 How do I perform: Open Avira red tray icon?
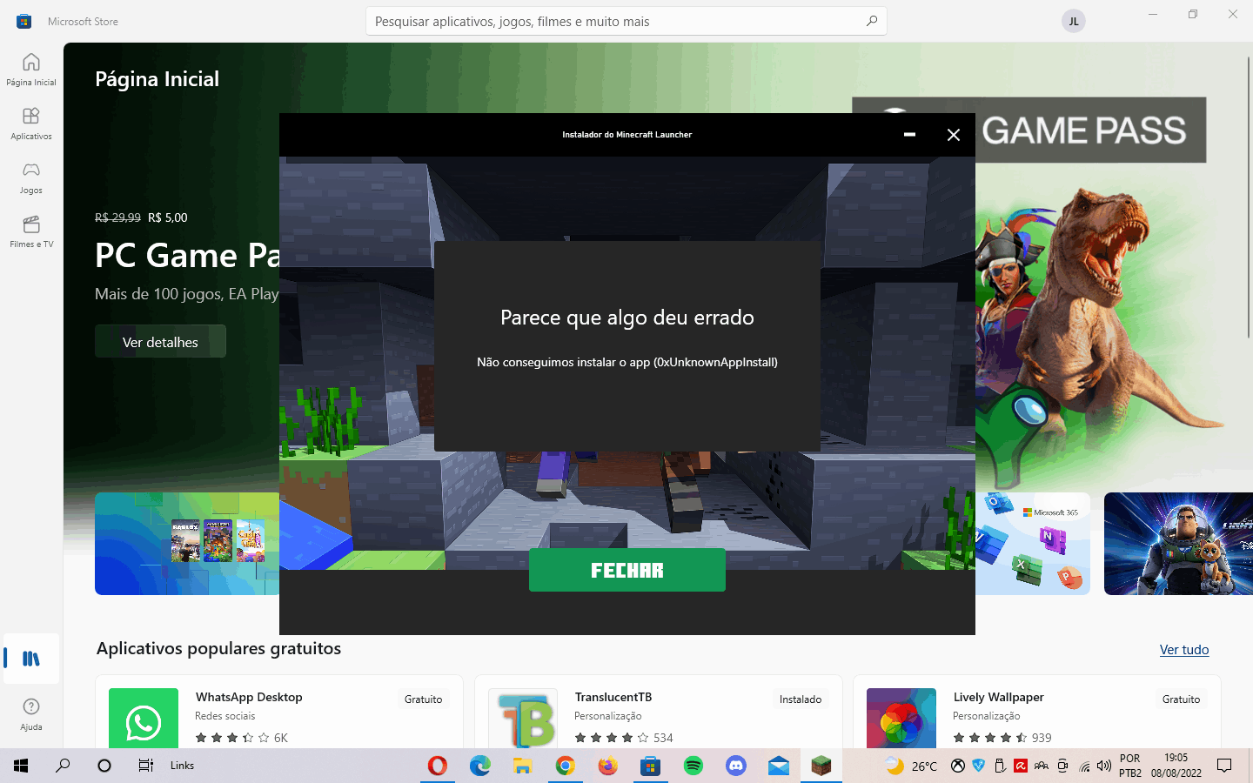tap(1020, 766)
